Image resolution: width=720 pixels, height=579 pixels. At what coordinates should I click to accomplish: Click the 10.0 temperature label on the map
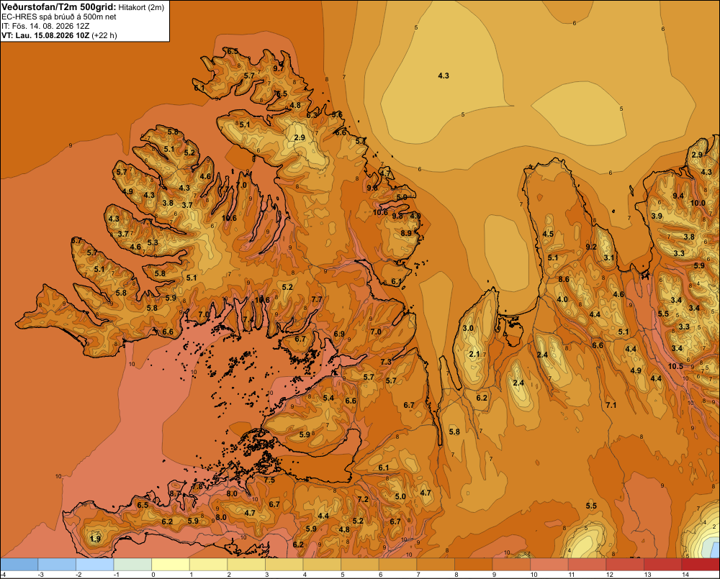tap(698, 203)
